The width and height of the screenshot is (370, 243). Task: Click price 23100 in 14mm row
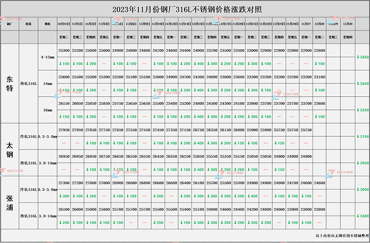coord(319,77)
